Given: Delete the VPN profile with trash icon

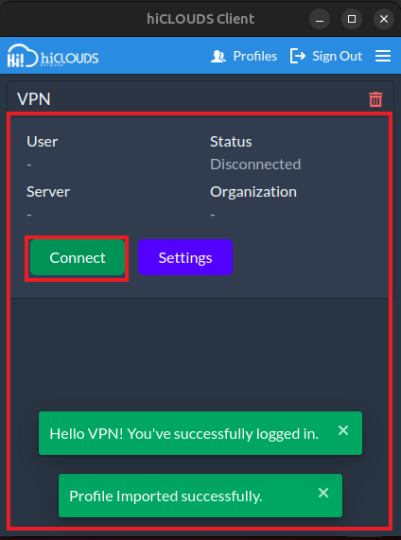Looking at the screenshot, I should click(x=375, y=99).
